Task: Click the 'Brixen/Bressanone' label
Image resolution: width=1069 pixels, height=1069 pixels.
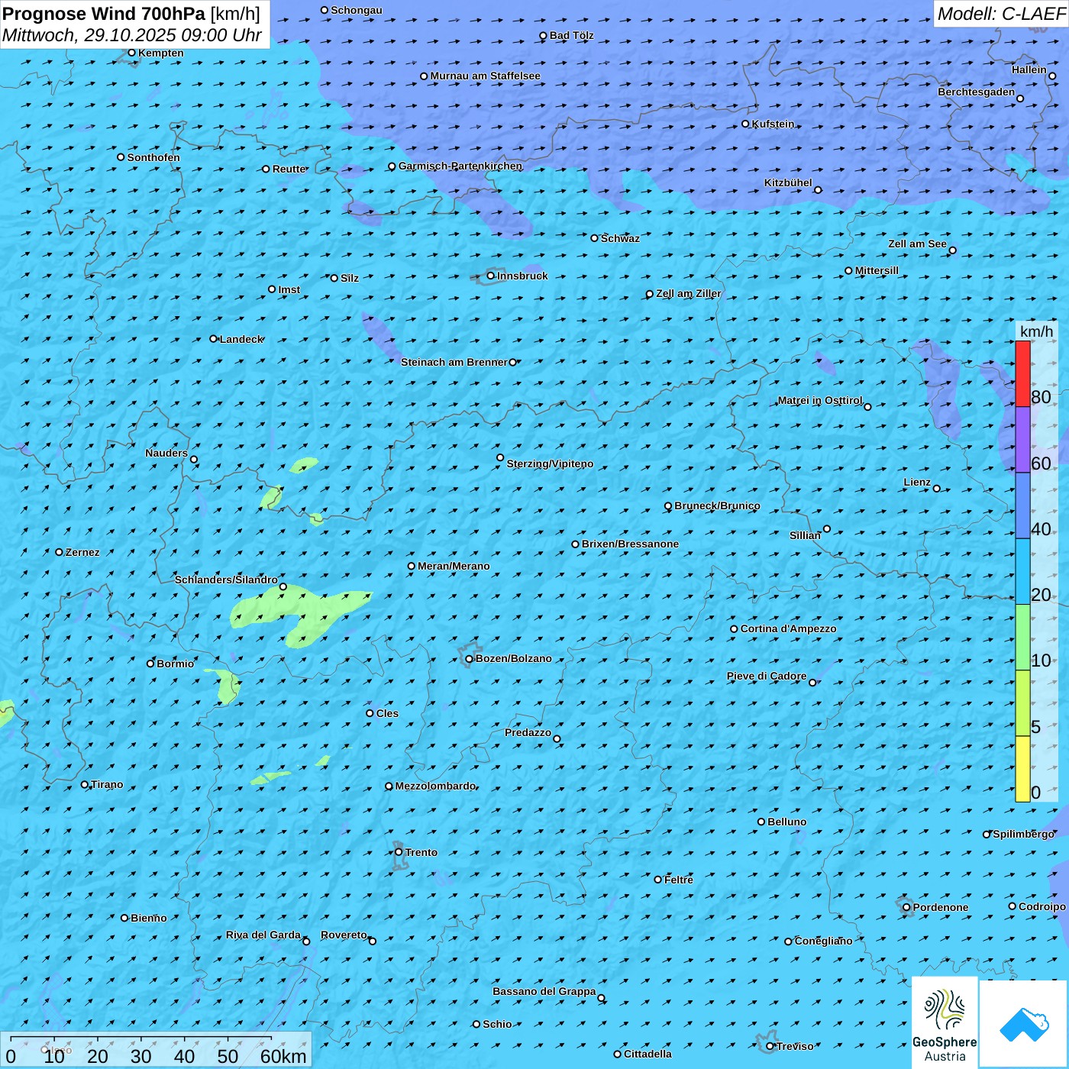Action: tap(630, 544)
